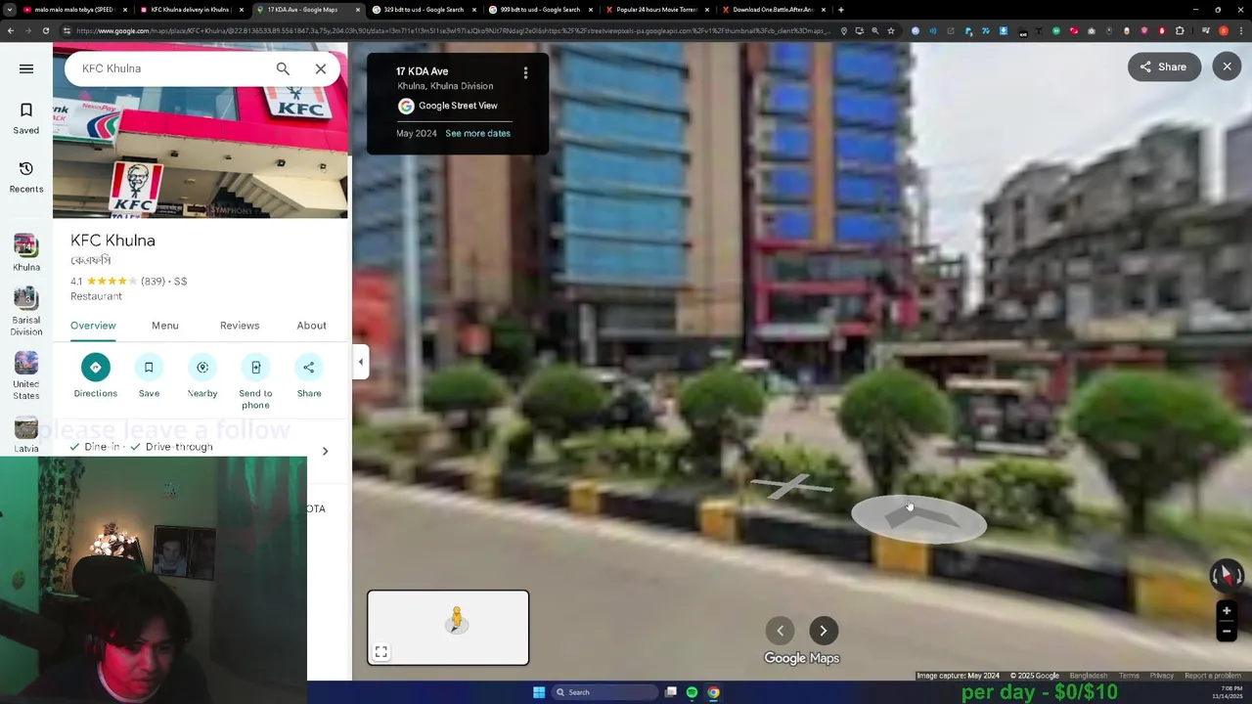Search Nearby KFC Khulna
This screenshot has height=704, width=1252.
click(x=202, y=376)
